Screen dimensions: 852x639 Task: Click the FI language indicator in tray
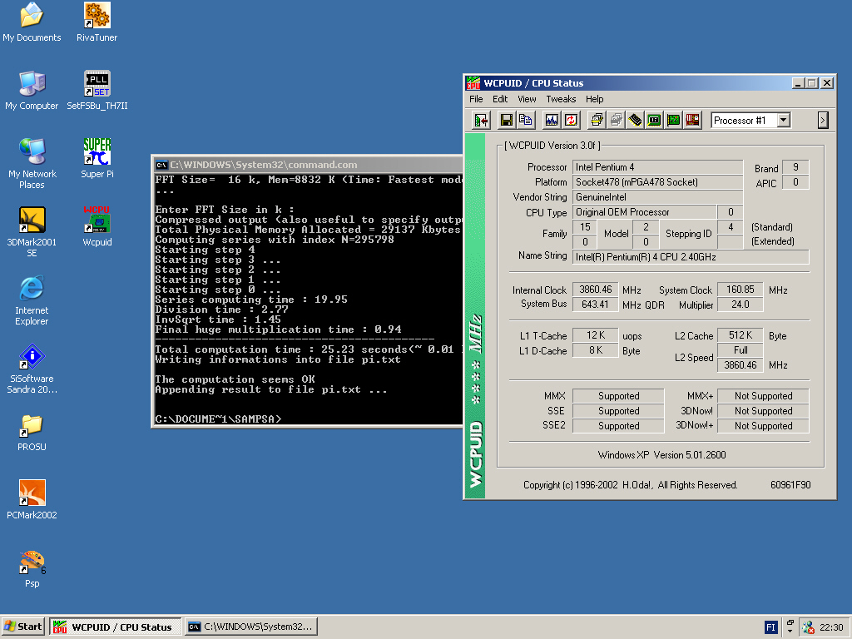click(771, 627)
